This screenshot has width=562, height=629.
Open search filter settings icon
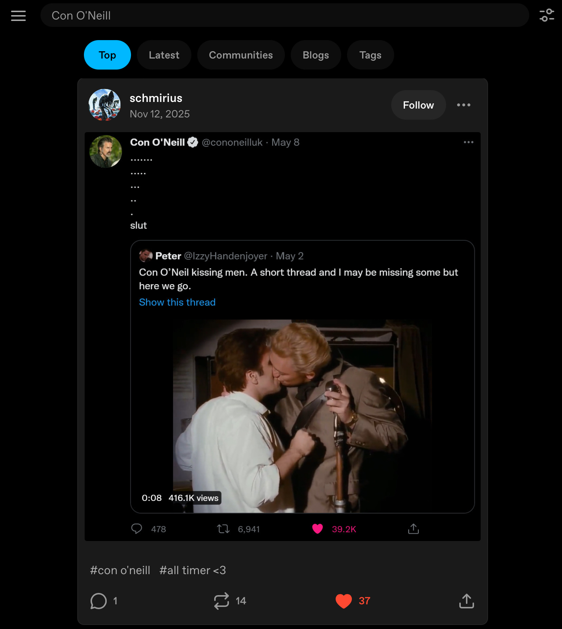point(547,15)
